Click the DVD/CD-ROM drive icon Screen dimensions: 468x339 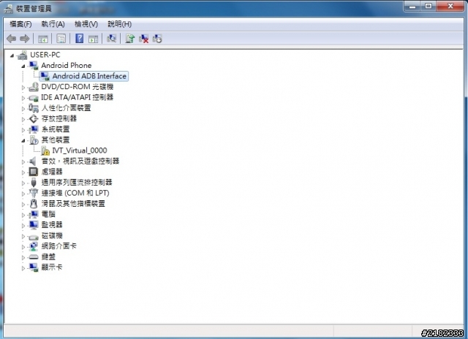34,87
